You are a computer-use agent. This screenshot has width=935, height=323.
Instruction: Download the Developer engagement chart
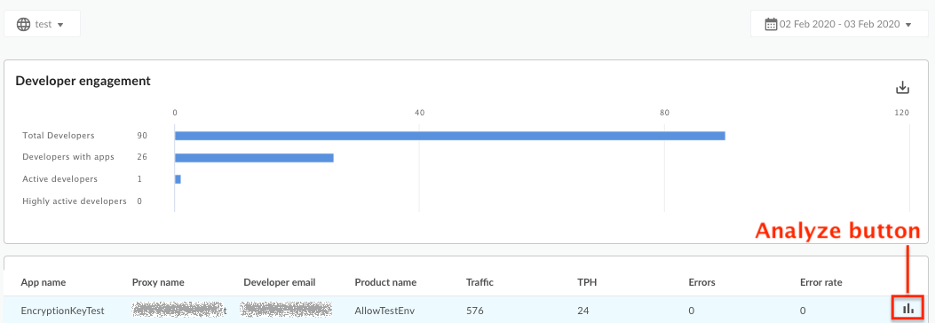point(903,88)
